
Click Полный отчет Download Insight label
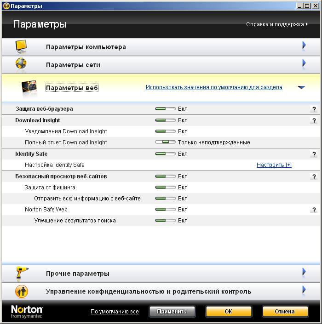tap(66, 142)
